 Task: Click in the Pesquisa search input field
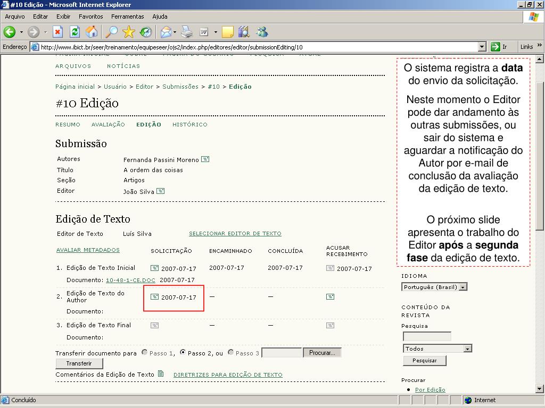pos(427,336)
